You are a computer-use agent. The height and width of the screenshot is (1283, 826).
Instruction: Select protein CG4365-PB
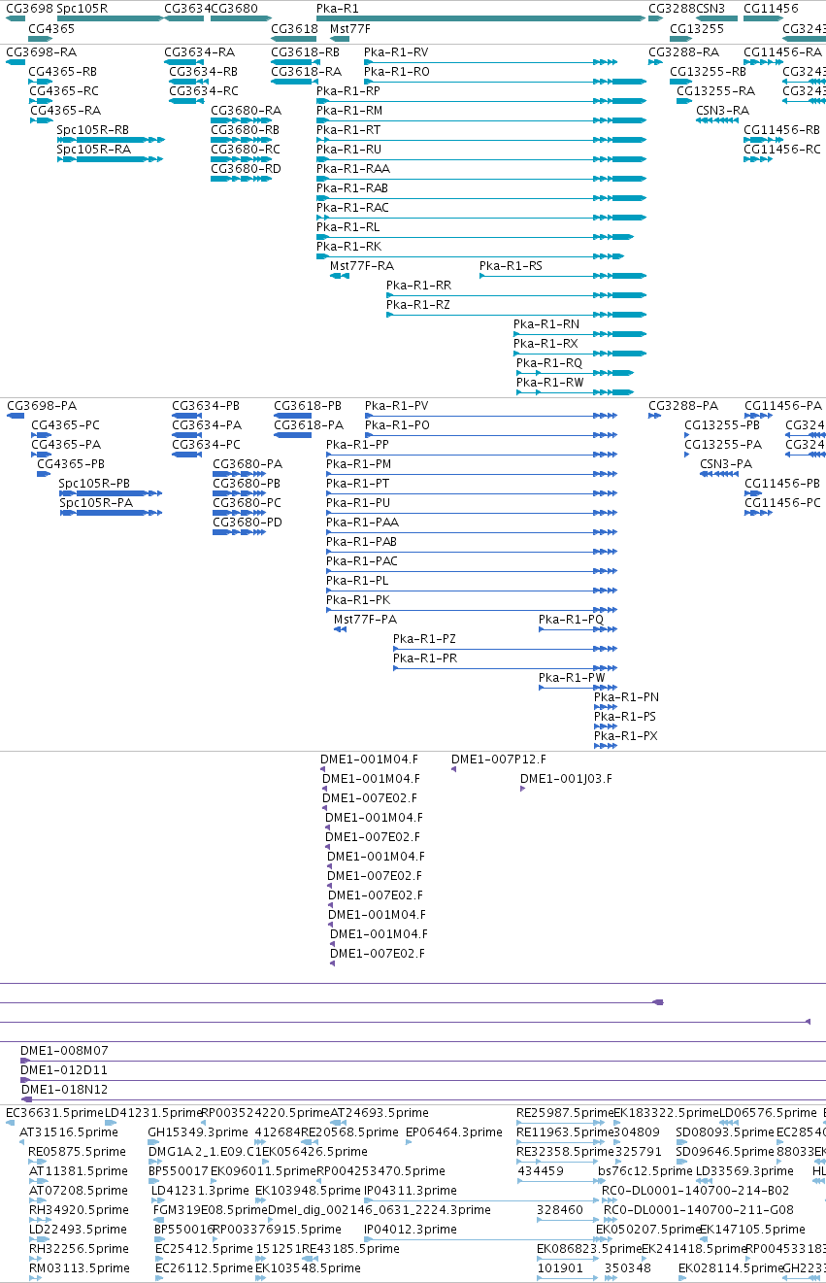coord(71,463)
